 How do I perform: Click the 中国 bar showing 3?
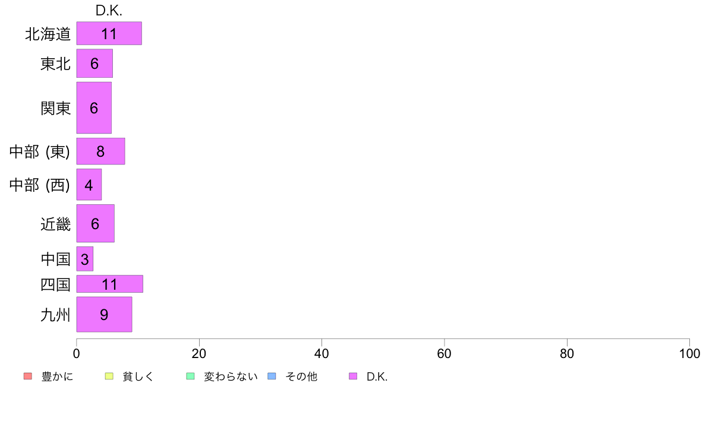[84, 259]
